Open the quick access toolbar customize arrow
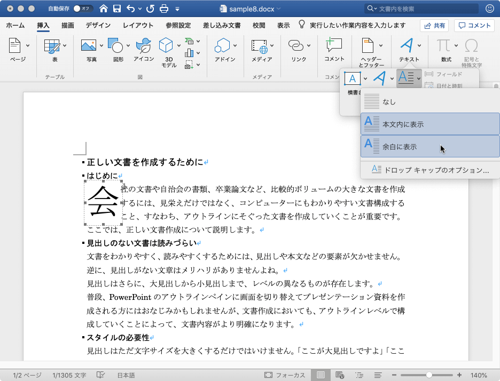This screenshot has width=500, height=381. 177,9
